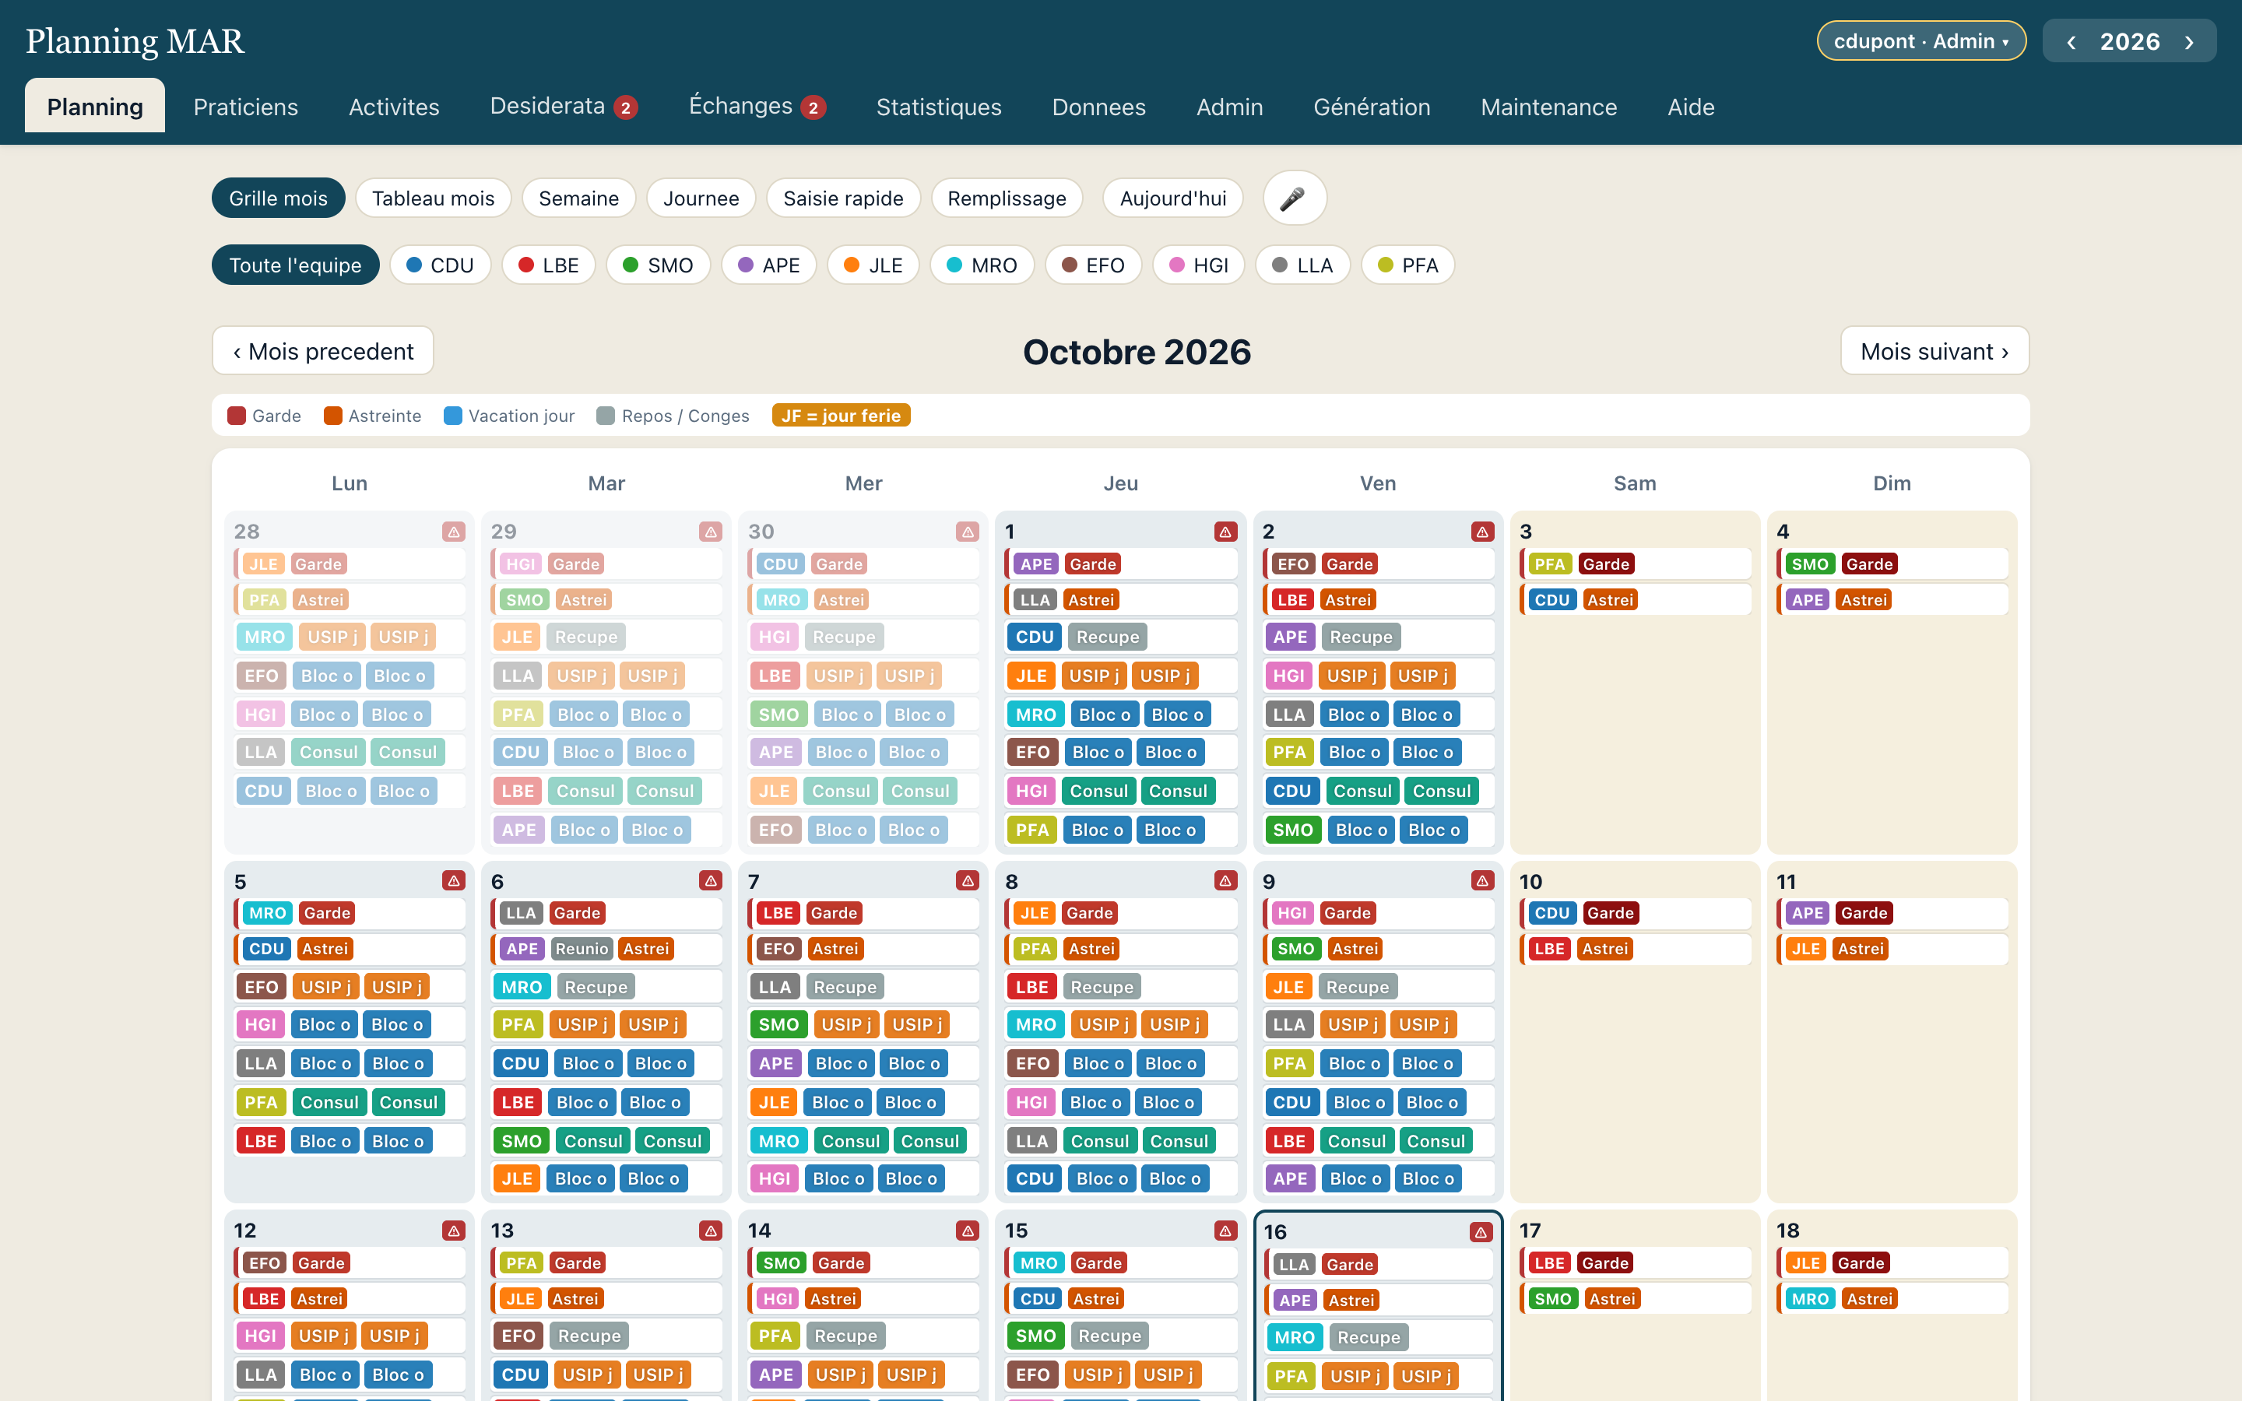Open the Desiderata tab
This screenshot has height=1401, width=2242.
(x=564, y=107)
